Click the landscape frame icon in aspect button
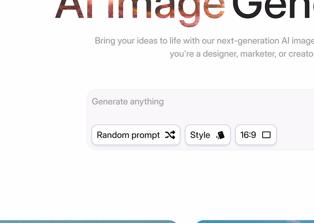Image resolution: width=314 pixels, height=223 pixels. (266, 135)
